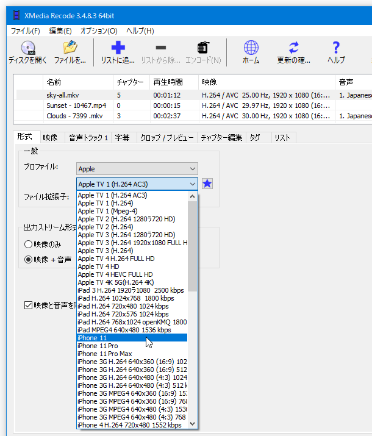This screenshot has height=436, width=372.
Task: Pick Apple TV 4 H.264 FULL HD entry
Action: (132, 259)
